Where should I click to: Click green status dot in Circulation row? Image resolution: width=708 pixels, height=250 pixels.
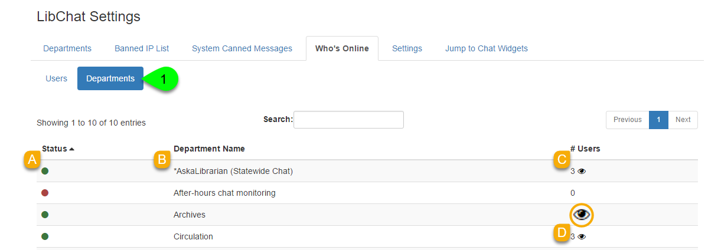(45, 236)
